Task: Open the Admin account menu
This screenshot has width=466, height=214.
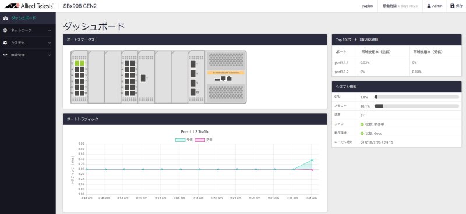Action: [435, 6]
